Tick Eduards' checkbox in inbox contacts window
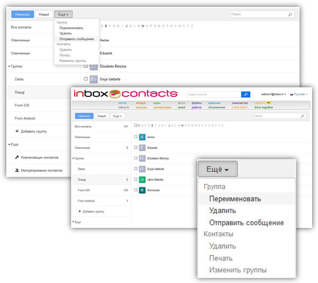The image size is (318, 283). click(x=136, y=148)
